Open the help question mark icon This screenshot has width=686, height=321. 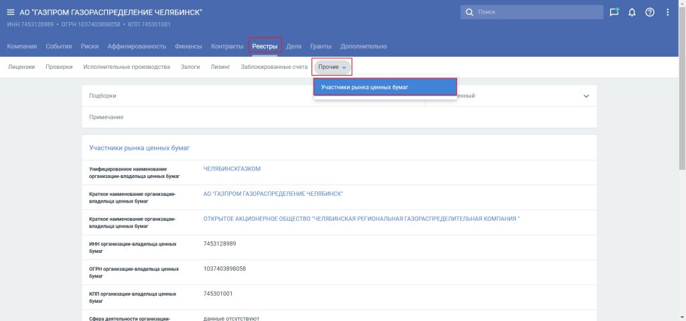tap(650, 12)
